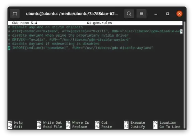194x138 pixels.
Task: Click the GNU nano 5.4 header text
Action: [24, 23]
